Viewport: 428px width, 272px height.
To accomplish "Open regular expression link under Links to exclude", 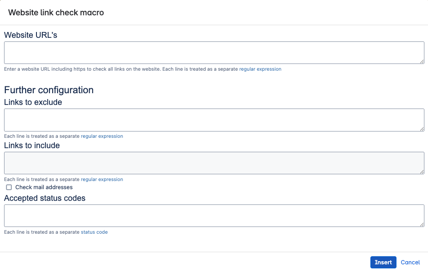I will (x=102, y=136).
